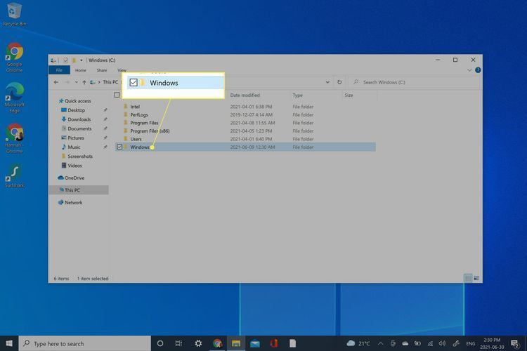The height and width of the screenshot is (351, 527).
Task: Click the ribbon help question mark icon
Action: click(x=479, y=70)
